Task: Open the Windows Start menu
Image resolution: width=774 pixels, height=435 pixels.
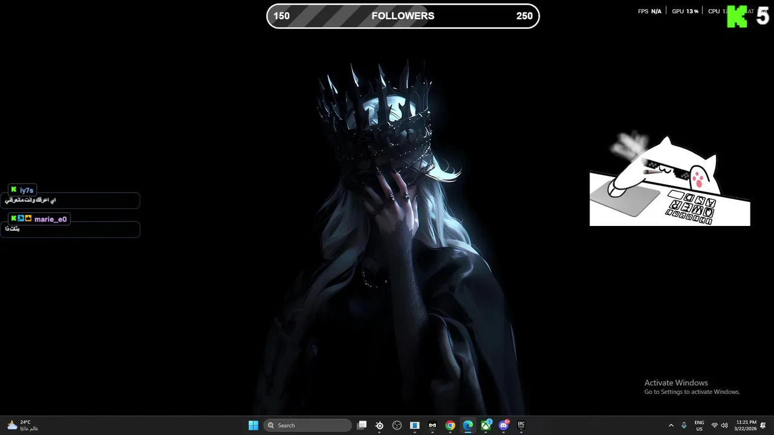Action: 253,425
